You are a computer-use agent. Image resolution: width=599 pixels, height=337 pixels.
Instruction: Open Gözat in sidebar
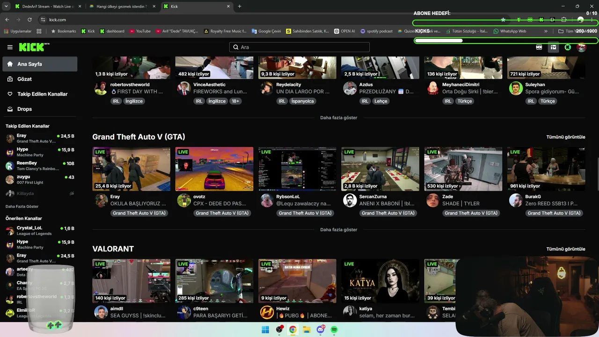pos(40,79)
